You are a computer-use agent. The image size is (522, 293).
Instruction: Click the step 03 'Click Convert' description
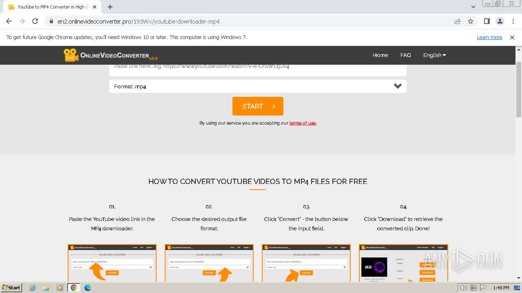pos(306,224)
